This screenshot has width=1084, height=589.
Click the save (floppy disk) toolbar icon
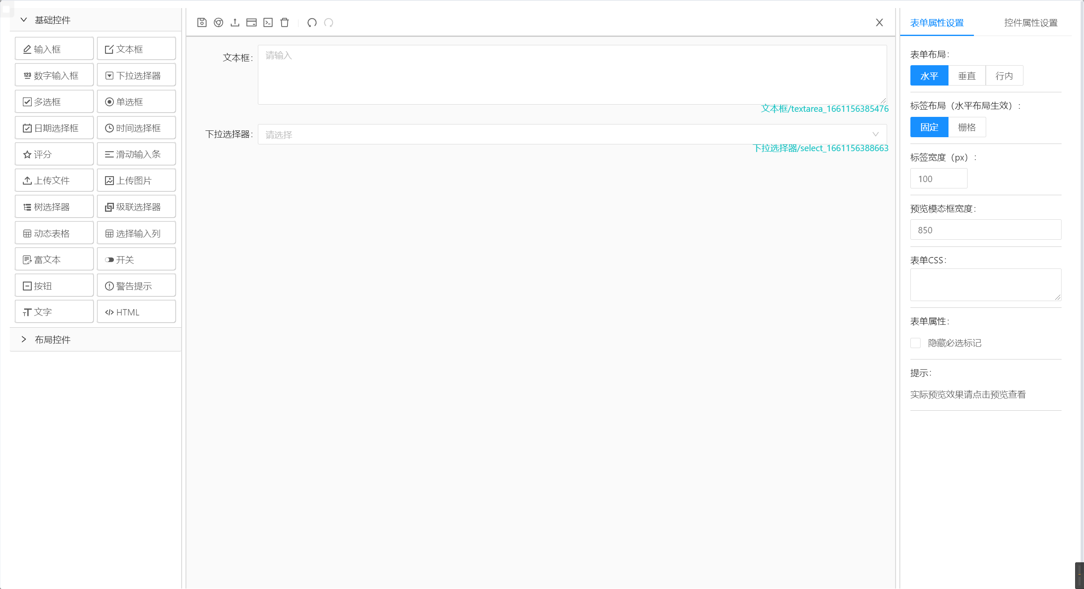point(202,22)
